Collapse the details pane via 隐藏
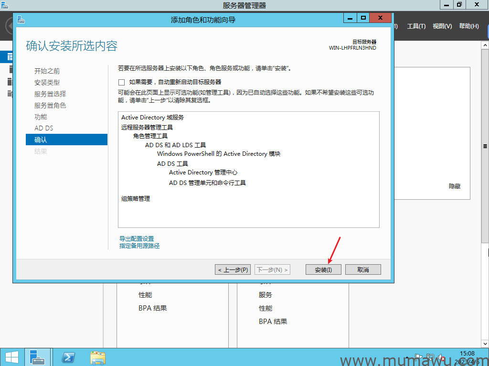489x366 pixels. (x=454, y=186)
